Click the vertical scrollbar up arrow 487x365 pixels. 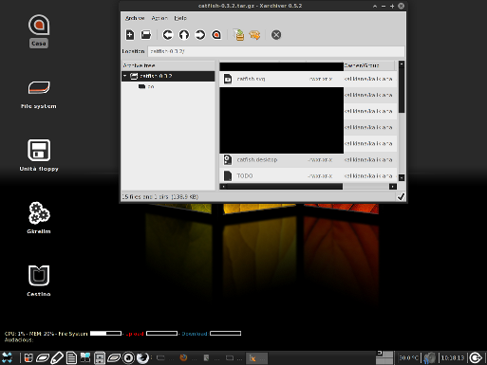pyautogui.click(x=402, y=64)
